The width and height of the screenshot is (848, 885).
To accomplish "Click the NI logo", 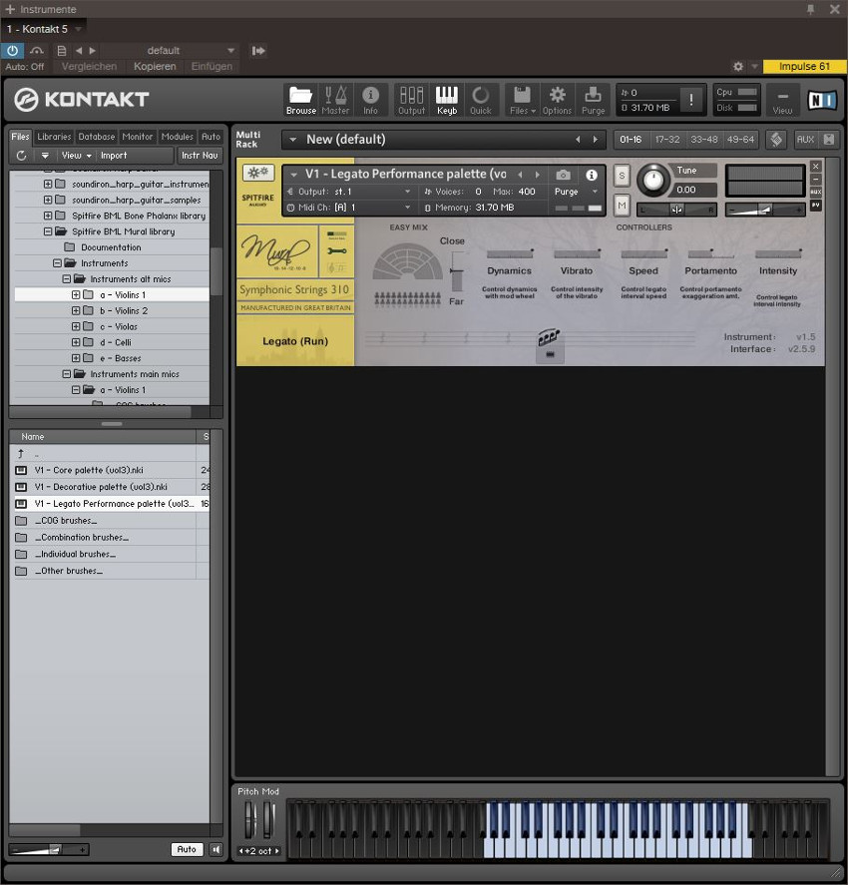I will 821,100.
